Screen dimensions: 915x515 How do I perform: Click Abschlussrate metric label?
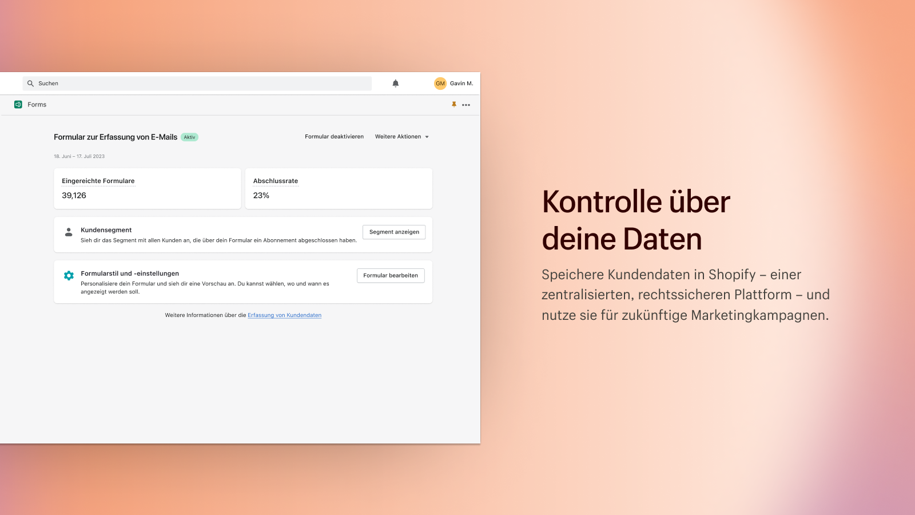coord(276,181)
